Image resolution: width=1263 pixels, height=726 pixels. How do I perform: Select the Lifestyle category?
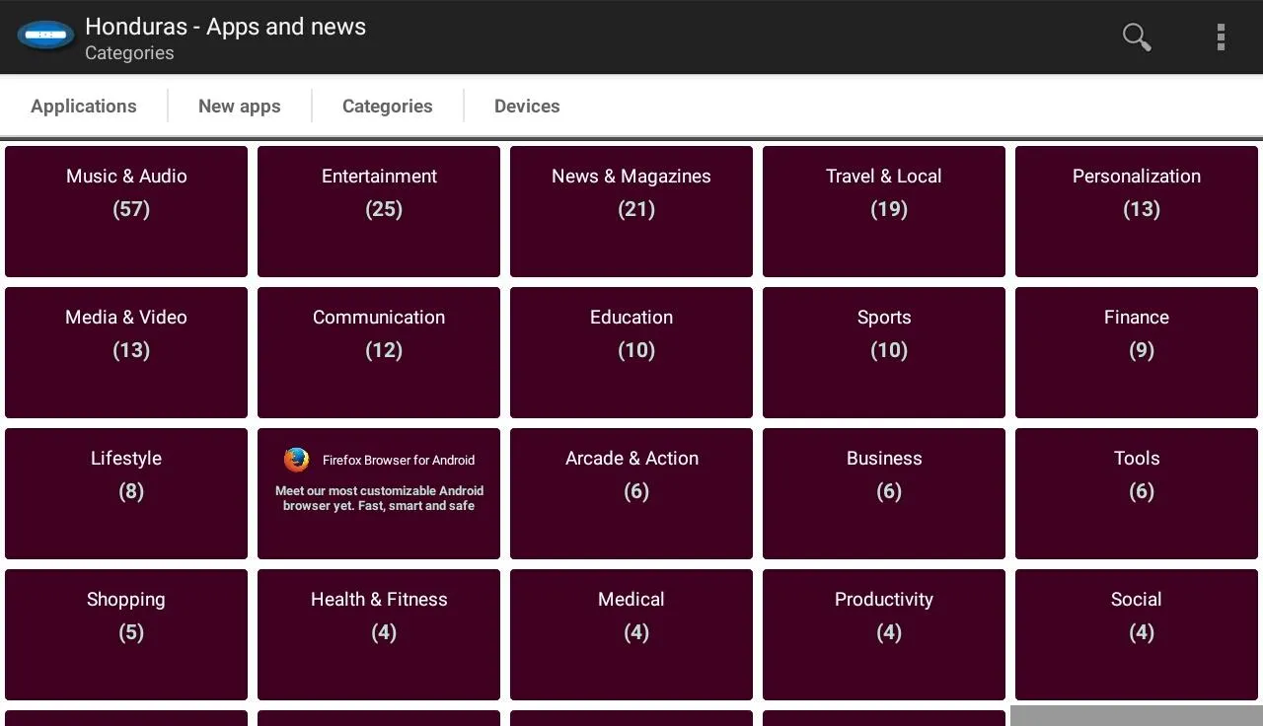tap(126, 493)
